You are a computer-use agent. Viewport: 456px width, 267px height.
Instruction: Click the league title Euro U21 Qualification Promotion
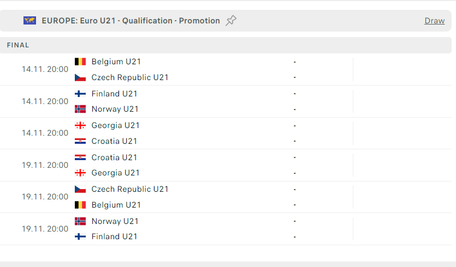point(131,21)
